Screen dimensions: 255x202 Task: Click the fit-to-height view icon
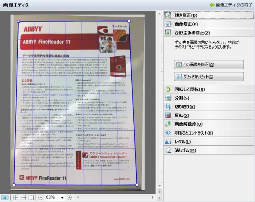tap(31, 197)
